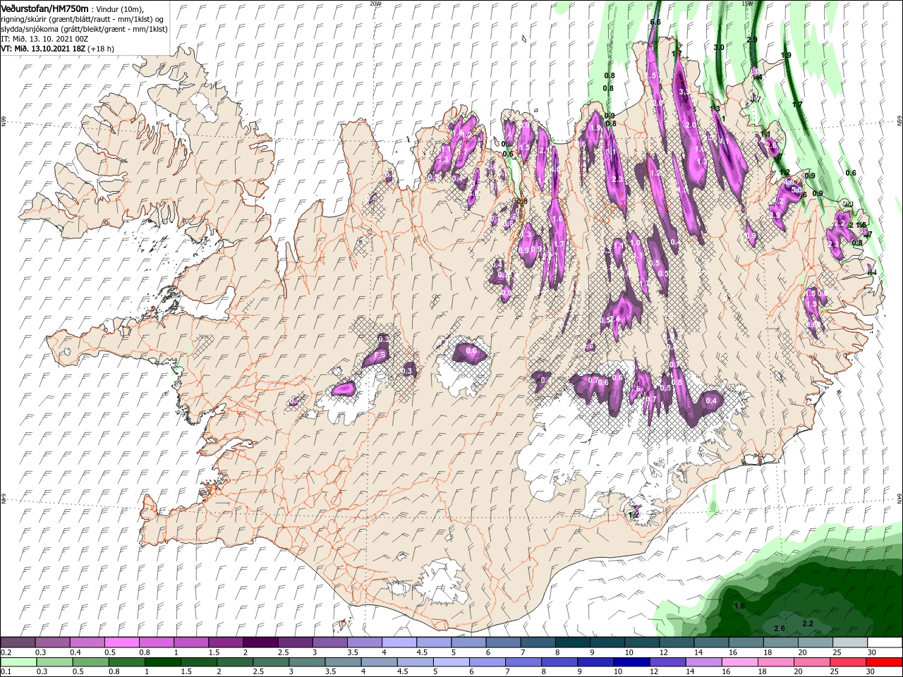Click the 6.6 precipitation value on the map

tap(655, 22)
